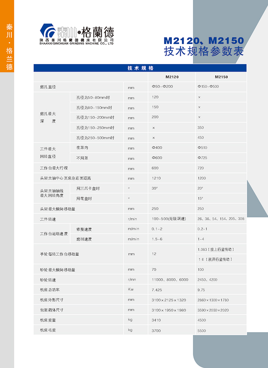
Task: Click the blue hexagon Qinchuan logo
Action: pyautogui.click(x=48, y=31)
